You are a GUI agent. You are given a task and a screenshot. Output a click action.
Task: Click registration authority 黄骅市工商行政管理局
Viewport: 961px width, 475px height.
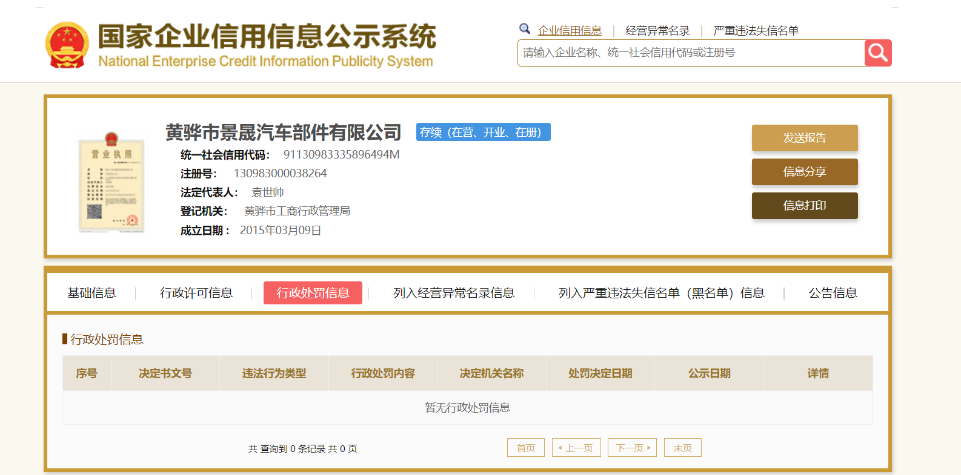pos(297,211)
